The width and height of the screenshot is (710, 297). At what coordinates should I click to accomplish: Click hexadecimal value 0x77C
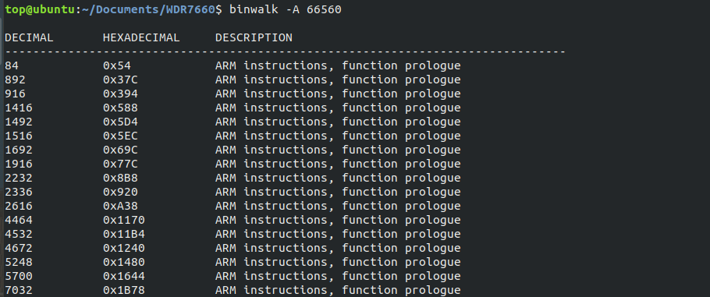[120, 164]
